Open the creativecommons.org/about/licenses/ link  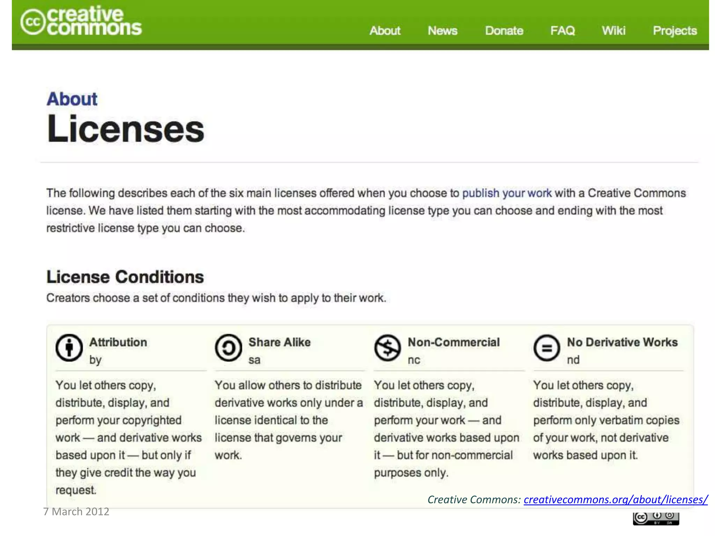(x=616, y=499)
